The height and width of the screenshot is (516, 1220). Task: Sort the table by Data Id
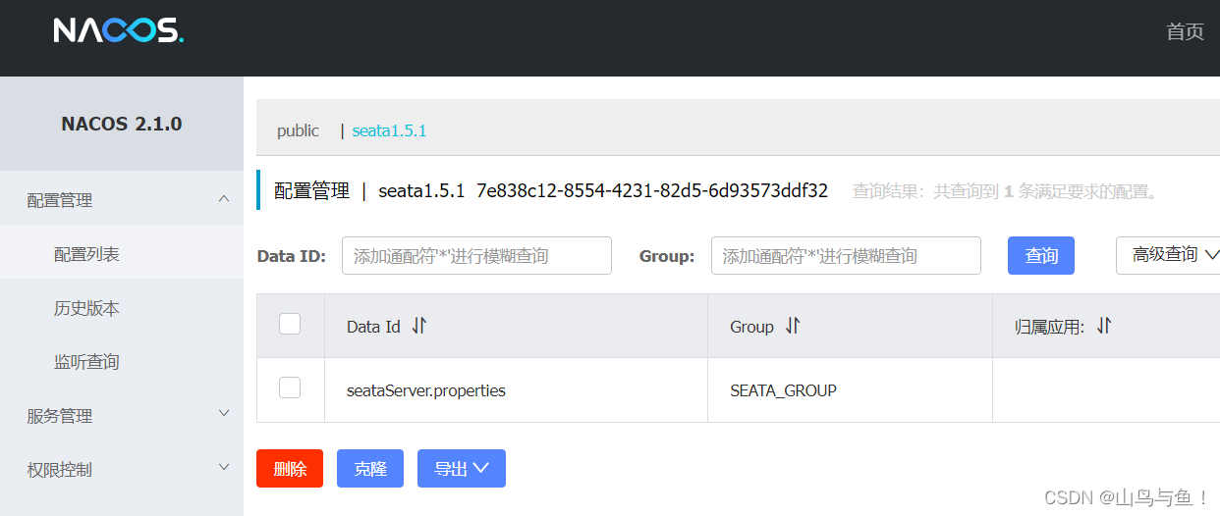point(419,326)
